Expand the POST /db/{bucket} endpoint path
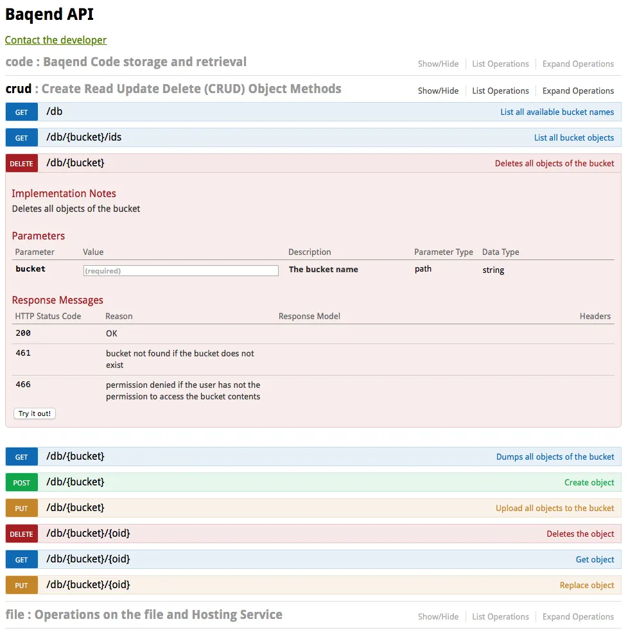The width and height of the screenshot is (628, 635). (75, 482)
